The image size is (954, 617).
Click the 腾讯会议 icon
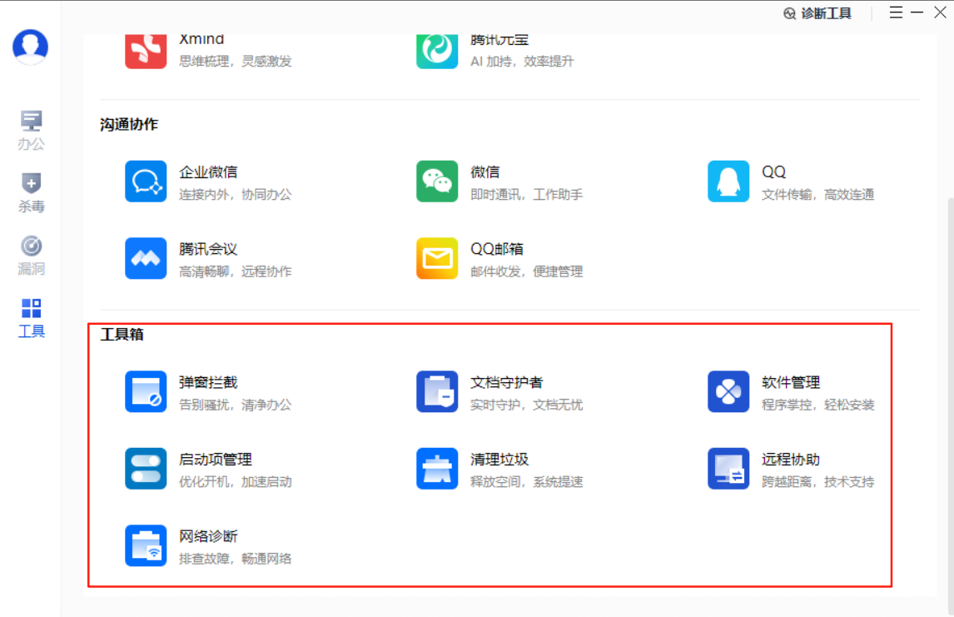click(x=146, y=258)
